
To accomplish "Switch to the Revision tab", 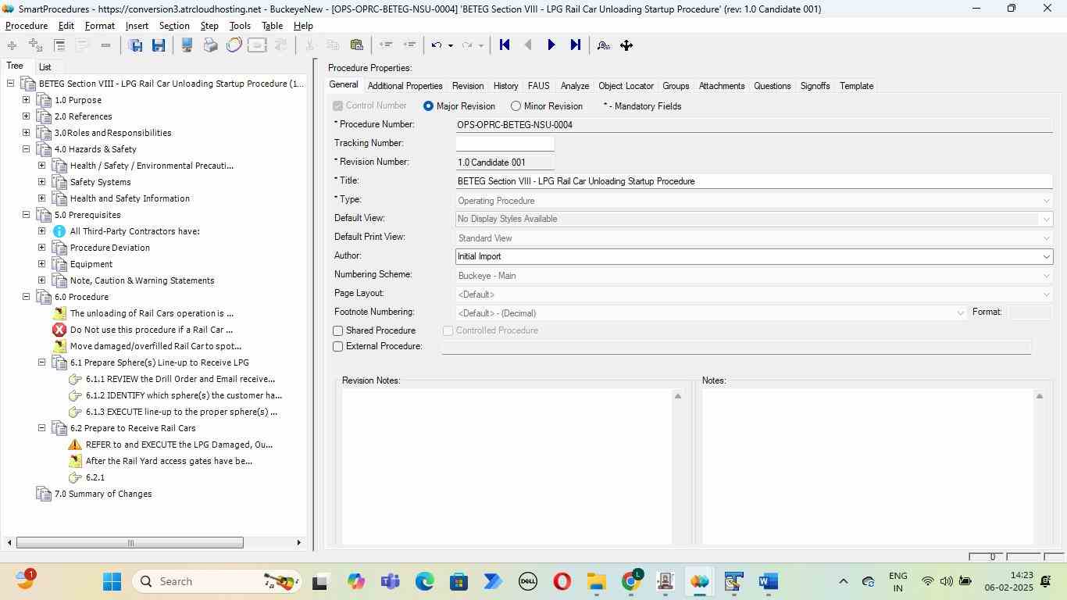I will click(x=468, y=86).
